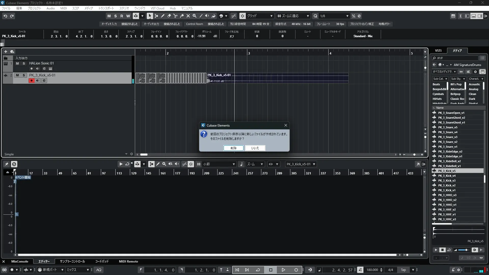
Task: Click the Undo arrow icon
Action: coord(5,16)
